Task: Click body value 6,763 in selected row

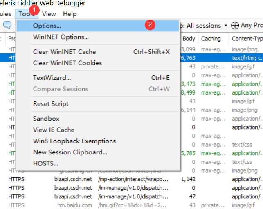Action: point(188,58)
